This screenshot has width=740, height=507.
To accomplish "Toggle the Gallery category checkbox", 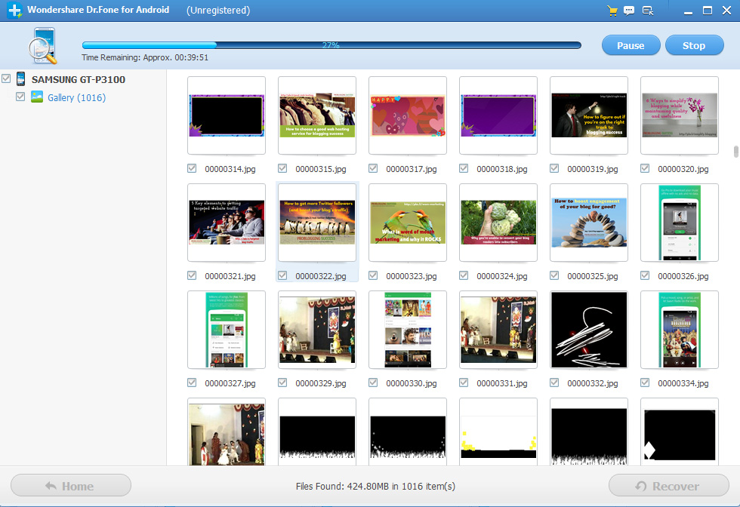I will pos(20,97).
